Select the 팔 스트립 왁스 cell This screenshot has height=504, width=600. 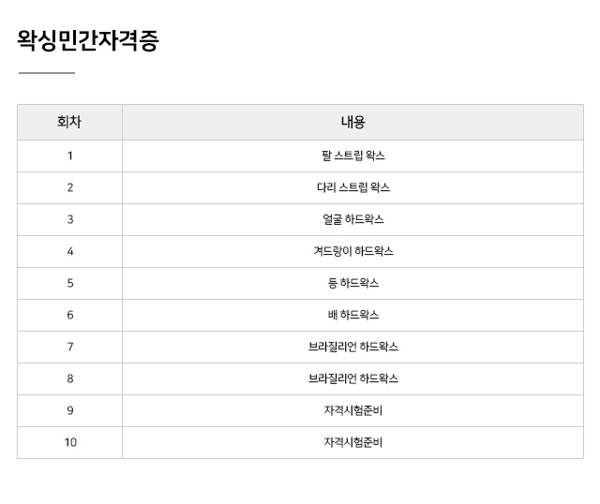pos(352,156)
